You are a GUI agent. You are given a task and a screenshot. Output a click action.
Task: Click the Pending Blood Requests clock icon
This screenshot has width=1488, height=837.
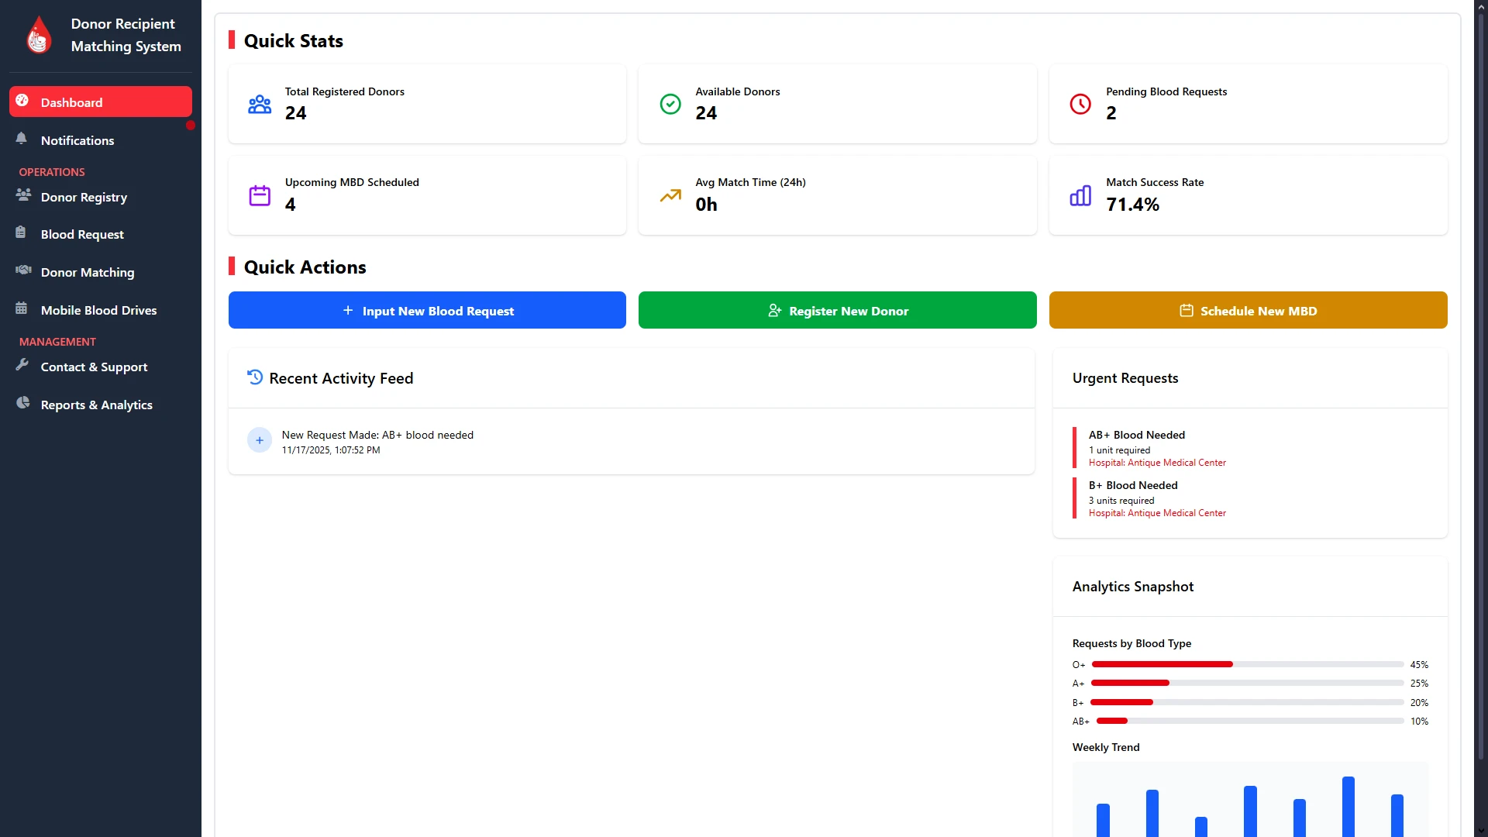pyautogui.click(x=1080, y=104)
